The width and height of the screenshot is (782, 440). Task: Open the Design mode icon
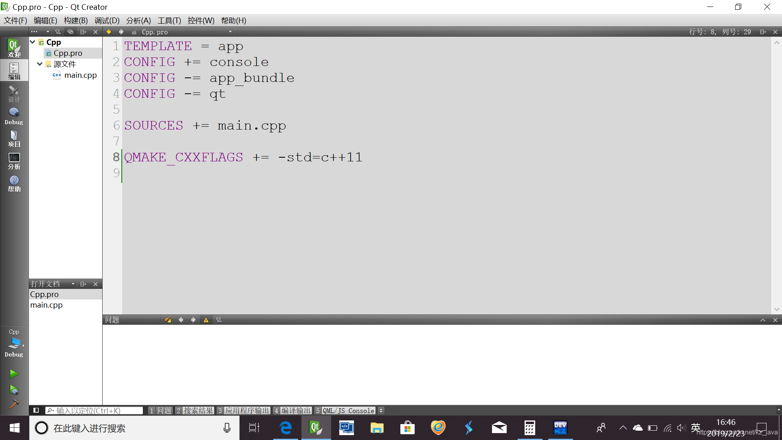[x=14, y=93]
